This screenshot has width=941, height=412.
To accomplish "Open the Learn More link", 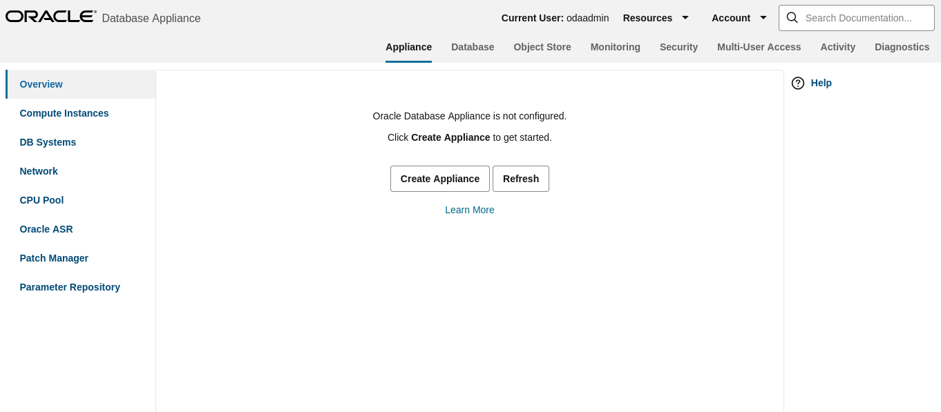I will click(470, 210).
